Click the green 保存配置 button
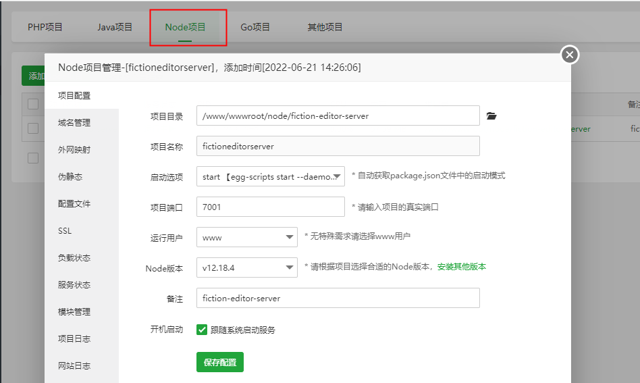The width and height of the screenshot is (640, 383). (219, 362)
